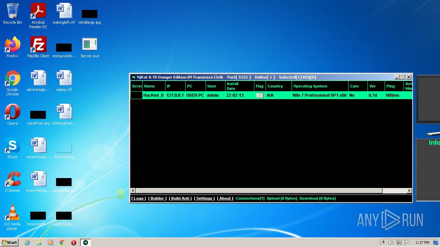Open the Start menu
Image resolution: width=440 pixels, height=247 pixels.
pyautogui.click(x=10, y=243)
